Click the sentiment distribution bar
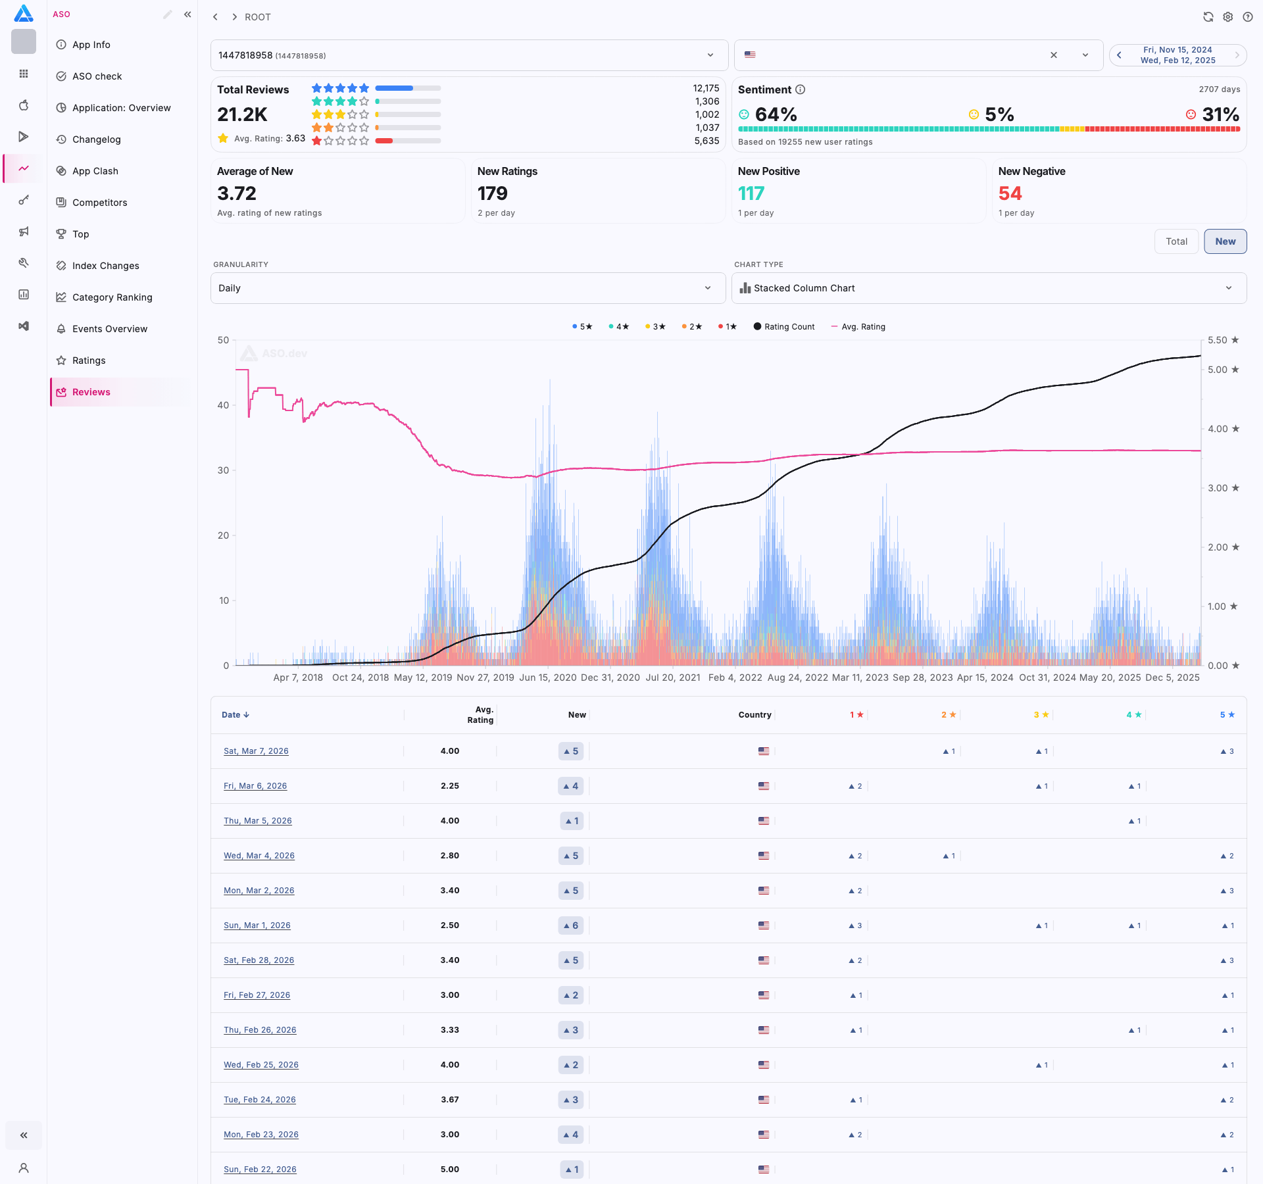This screenshot has width=1263, height=1184. (x=989, y=129)
